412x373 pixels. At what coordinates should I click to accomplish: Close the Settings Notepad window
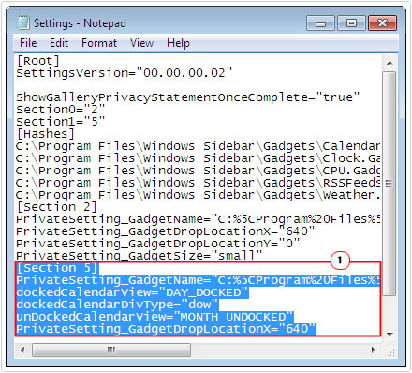tap(383, 23)
